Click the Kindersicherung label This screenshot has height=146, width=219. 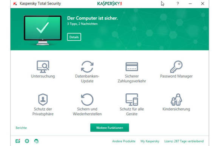176,109
